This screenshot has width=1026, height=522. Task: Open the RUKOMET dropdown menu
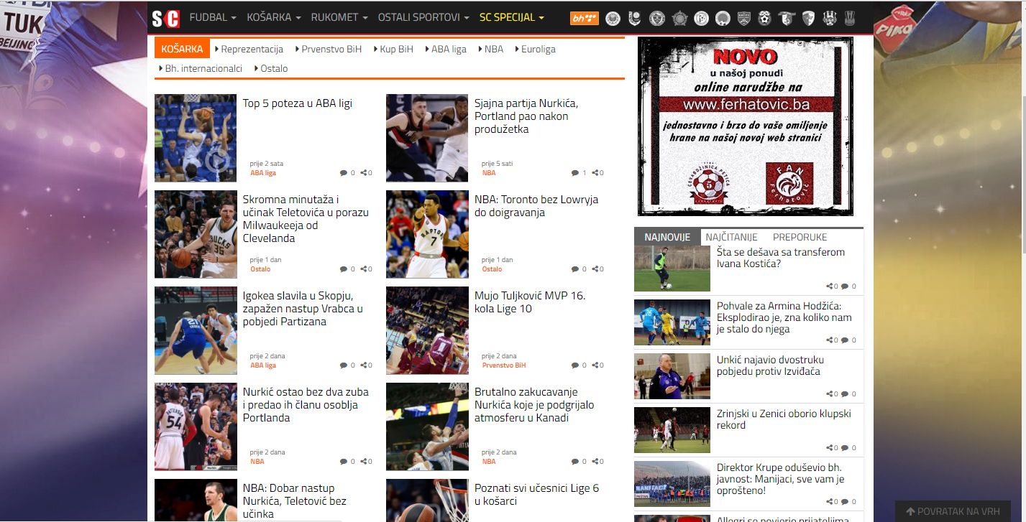344,17
